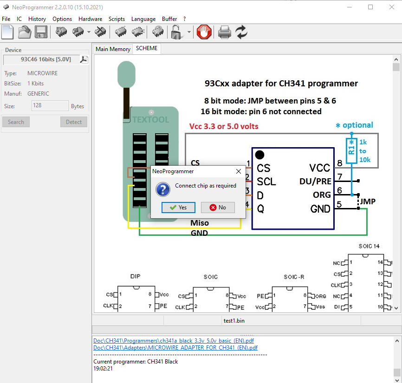
Task: Open the Options menu
Action: click(x=62, y=19)
